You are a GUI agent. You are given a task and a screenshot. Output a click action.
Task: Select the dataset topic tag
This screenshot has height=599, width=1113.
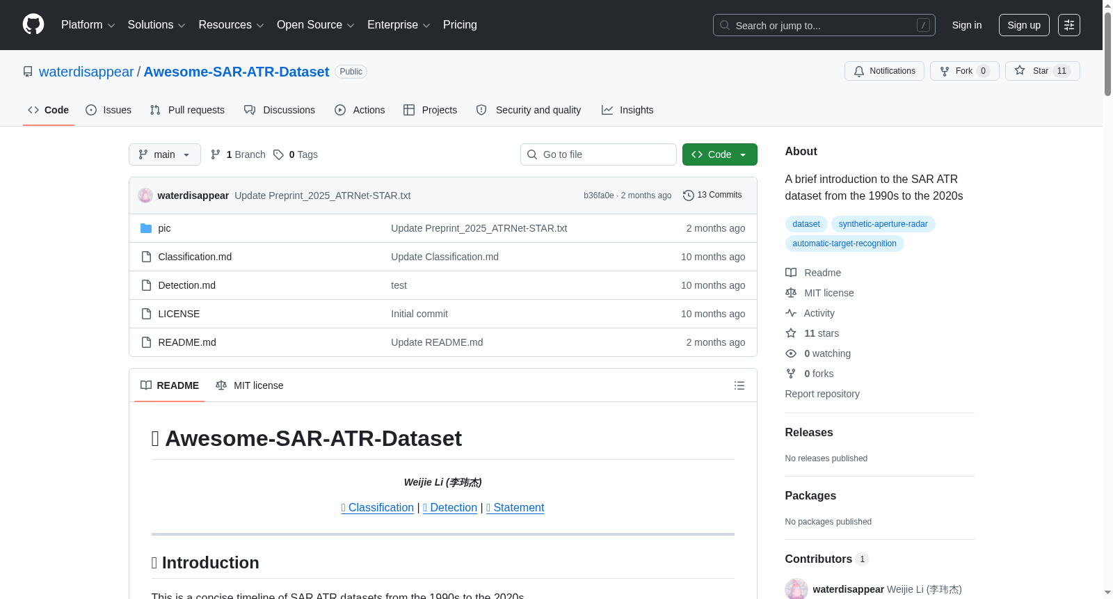click(x=806, y=224)
